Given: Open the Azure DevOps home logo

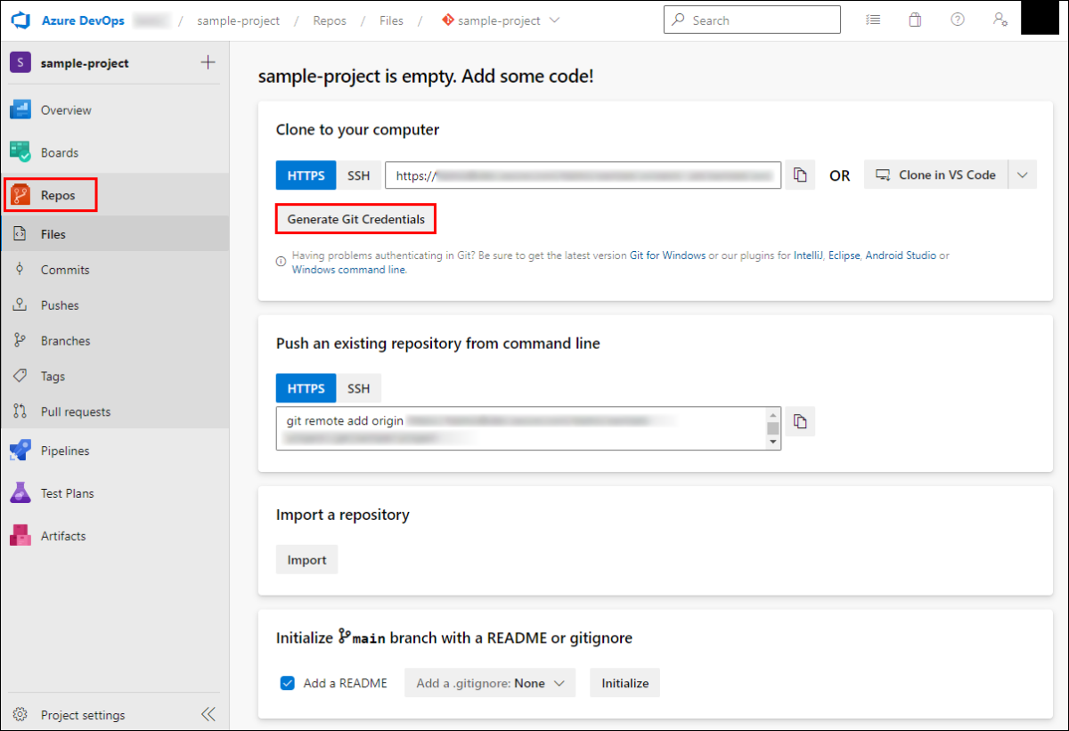Looking at the screenshot, I should coord(20,20).
